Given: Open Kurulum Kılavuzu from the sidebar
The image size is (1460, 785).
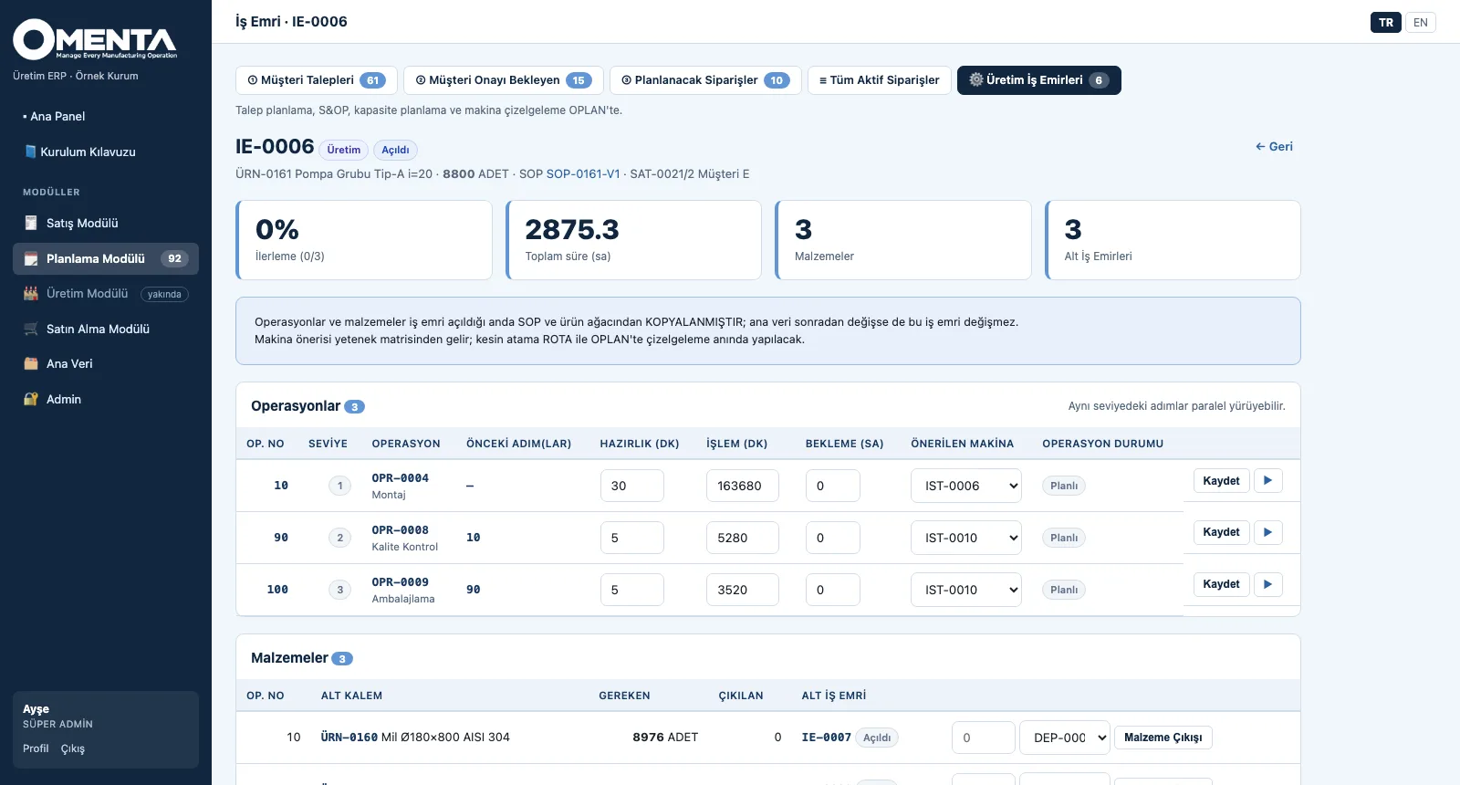Looking at the screenshot, I should pos(106,152).
